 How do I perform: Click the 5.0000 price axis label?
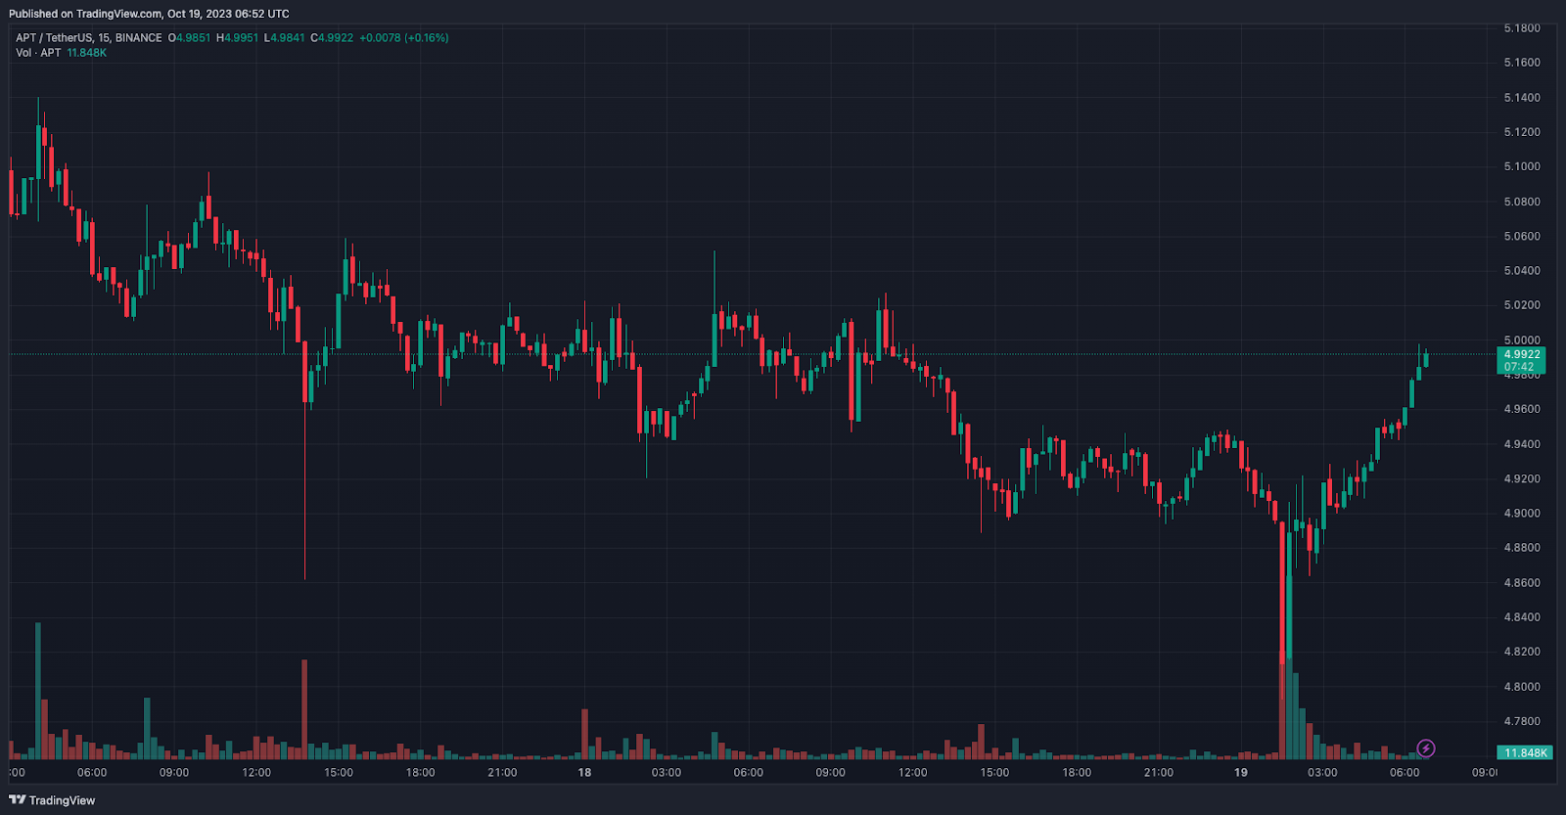[1521, 340]
